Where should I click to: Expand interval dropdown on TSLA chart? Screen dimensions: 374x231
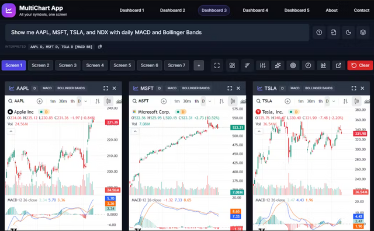334,101
